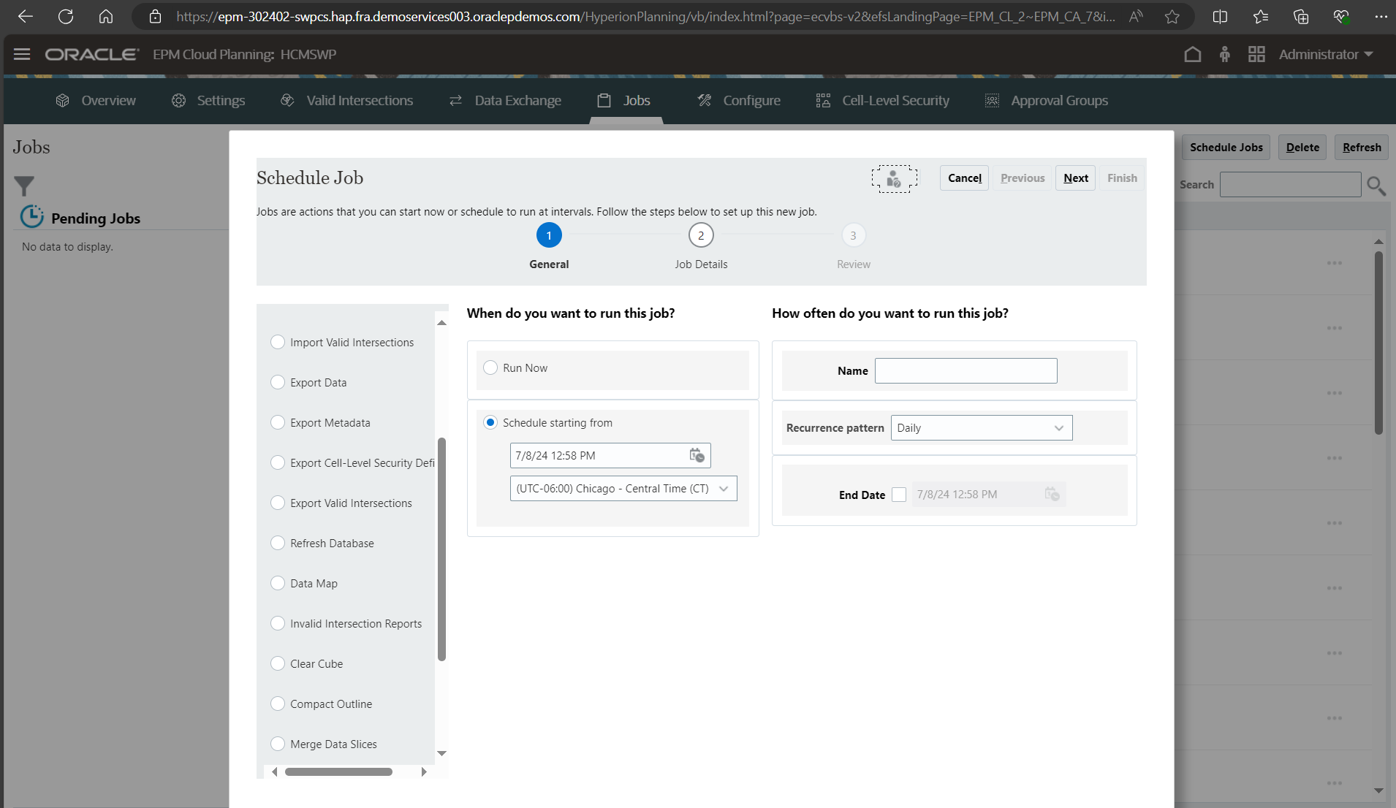Select the Export Metadata job type
This screenshot has width=1396, height=808.
(x=278, y=422)
